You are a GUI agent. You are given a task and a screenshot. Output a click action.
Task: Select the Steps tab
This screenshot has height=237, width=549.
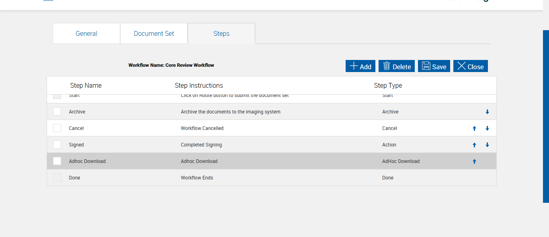click(221, 33)
